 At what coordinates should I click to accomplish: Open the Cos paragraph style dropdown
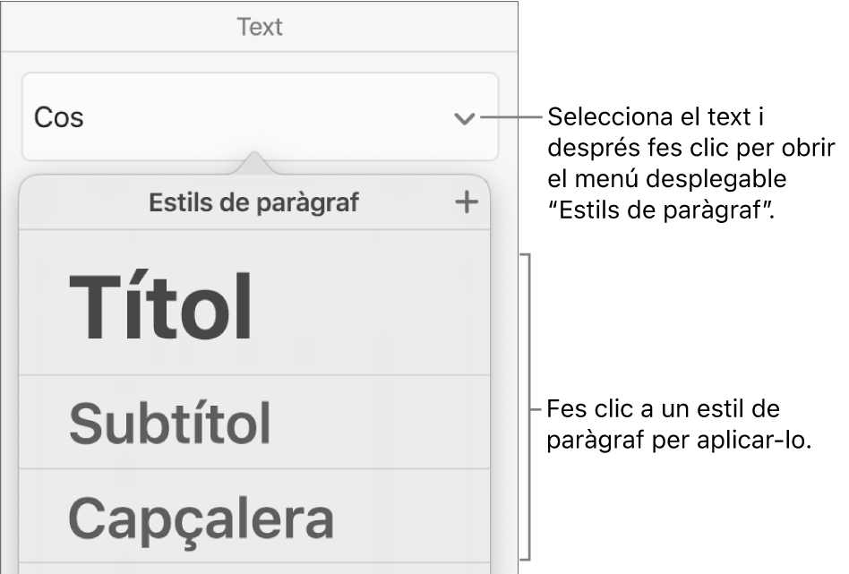pyautogui.click(x=260, y=117)
